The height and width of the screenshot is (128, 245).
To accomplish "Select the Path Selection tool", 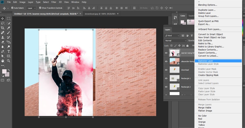I will [3, 56].
